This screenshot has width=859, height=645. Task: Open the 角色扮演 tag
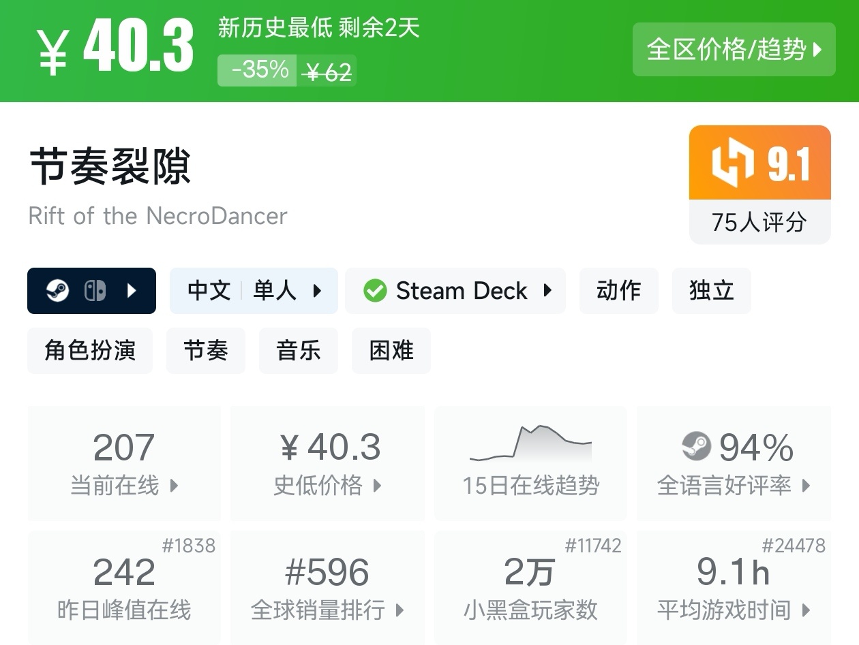pyautogui.click(x=90, y=351)
